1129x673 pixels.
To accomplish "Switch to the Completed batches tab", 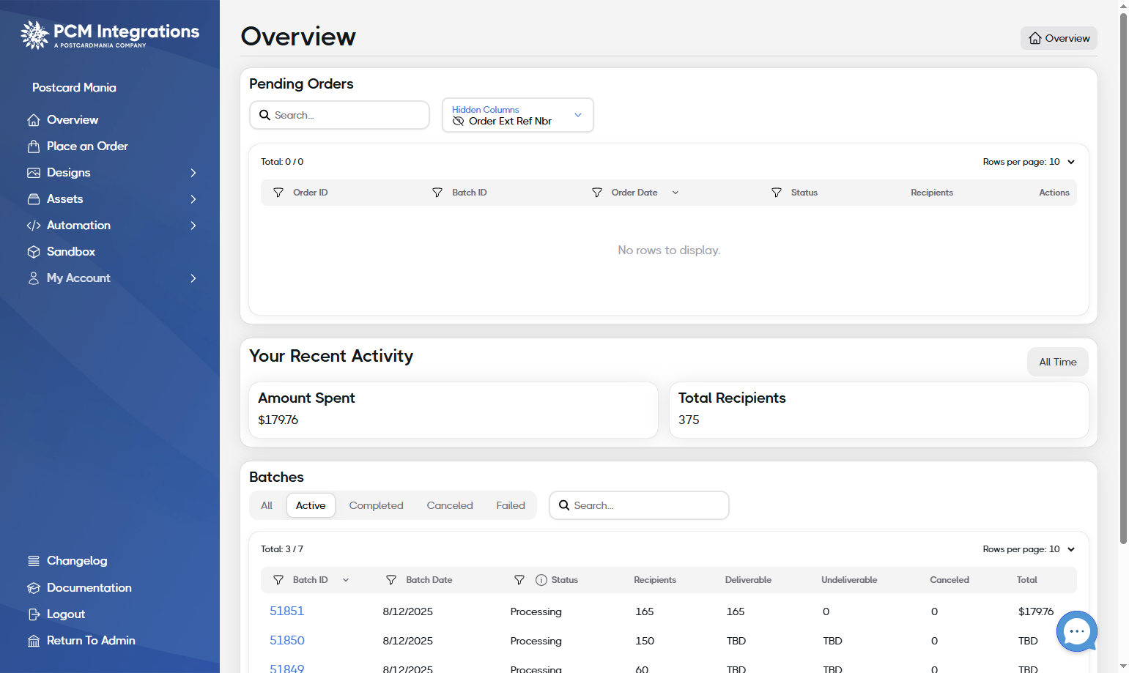I will tap(377, 505).
